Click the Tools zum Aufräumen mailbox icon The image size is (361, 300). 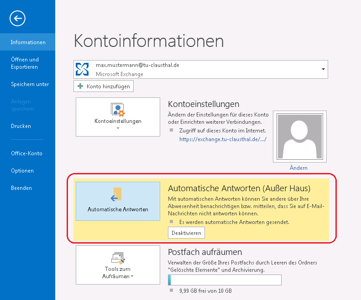coord(118,259)
